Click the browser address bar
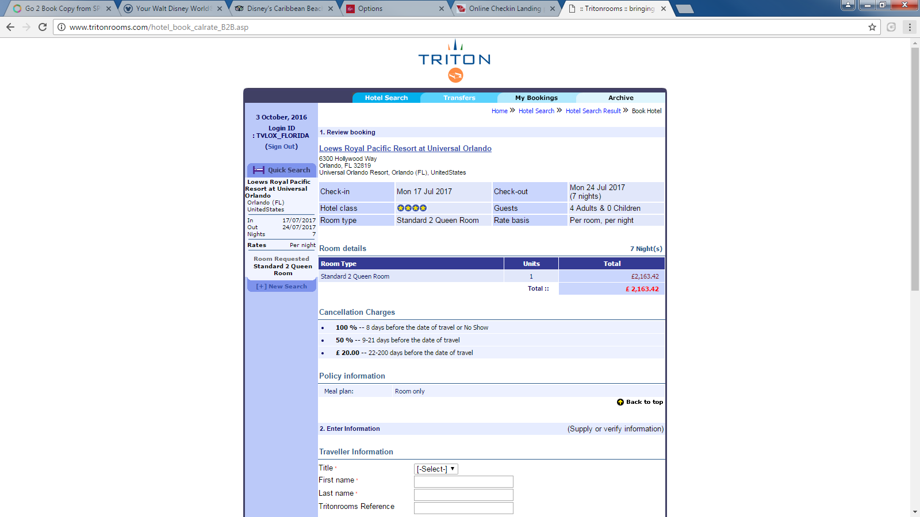 [466, 27]
